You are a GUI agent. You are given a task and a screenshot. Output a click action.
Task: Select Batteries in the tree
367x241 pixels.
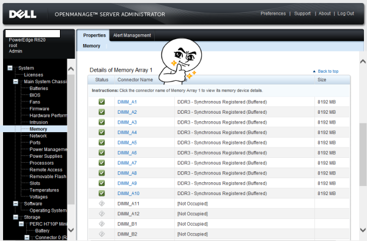39,88
